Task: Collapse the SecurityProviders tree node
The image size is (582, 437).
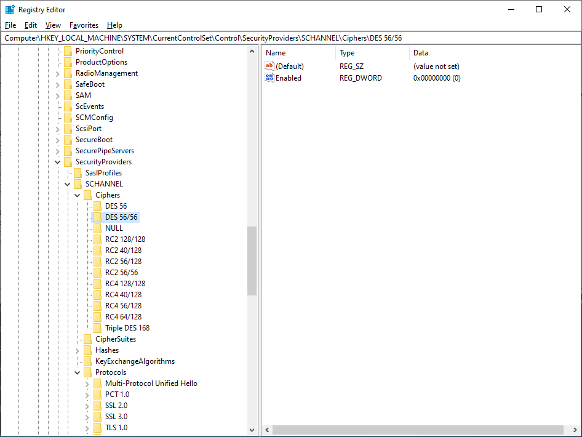Action: [x=57, y=161]
